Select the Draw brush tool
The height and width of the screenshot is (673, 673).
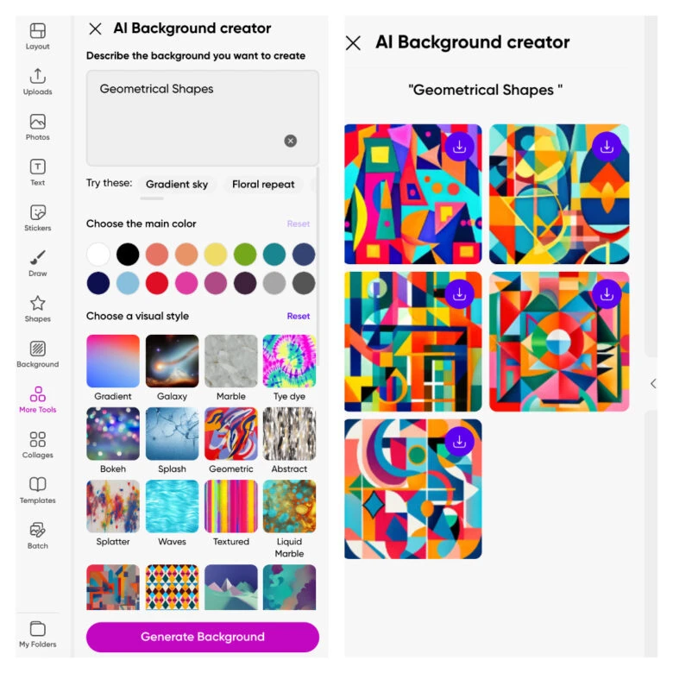(x=37, y=263)
